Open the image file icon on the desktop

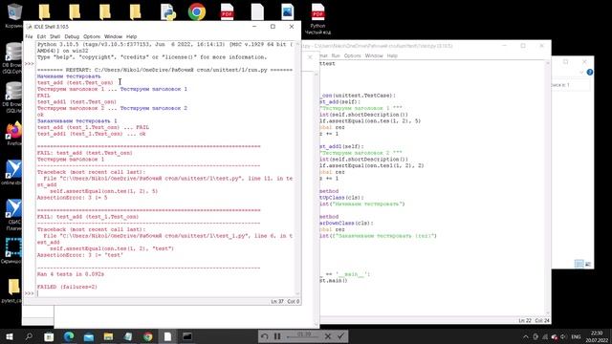pyautogui.click(x=287, y=11)
